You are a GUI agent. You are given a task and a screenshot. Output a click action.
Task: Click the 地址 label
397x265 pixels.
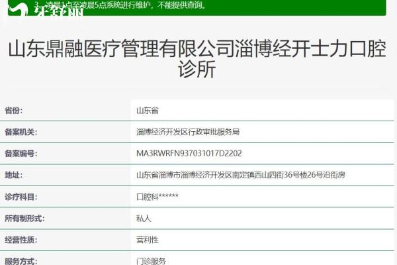pos(14,175)
